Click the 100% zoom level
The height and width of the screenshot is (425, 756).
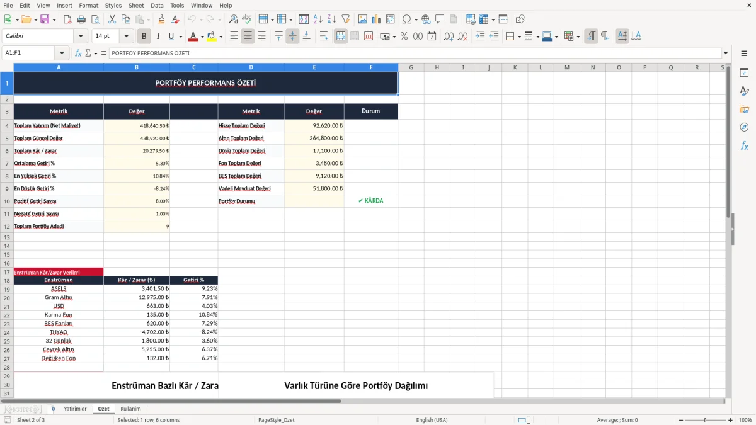(745, 420)
